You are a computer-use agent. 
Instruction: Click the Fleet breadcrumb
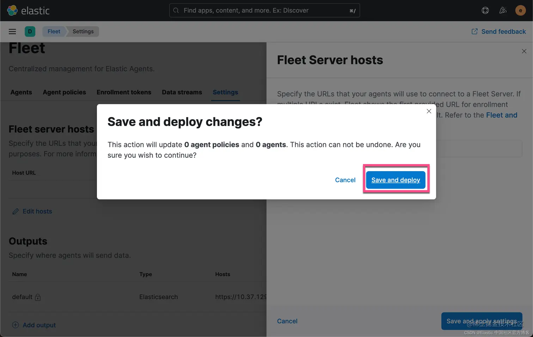pos(54,31)
